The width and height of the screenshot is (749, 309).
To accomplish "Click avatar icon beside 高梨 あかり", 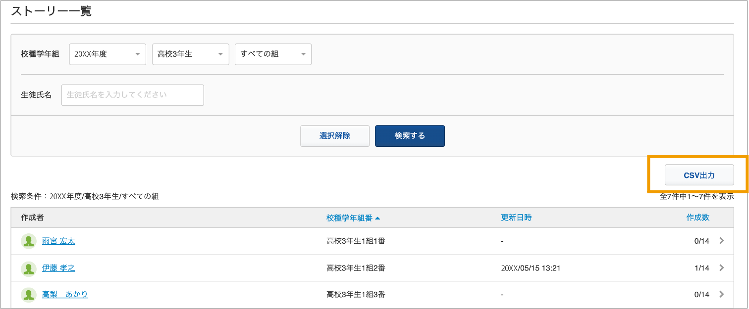I will click(29, 295).
